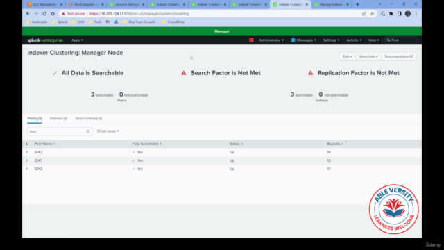The height and width of the screenshot is (250, 444).
Task: Click the browser address bar URL
Action: click(139, 14)
